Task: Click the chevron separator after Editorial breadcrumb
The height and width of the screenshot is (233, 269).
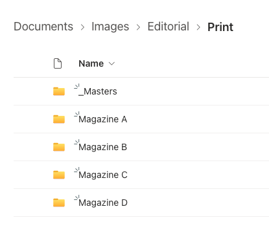Action: point(198,27)
